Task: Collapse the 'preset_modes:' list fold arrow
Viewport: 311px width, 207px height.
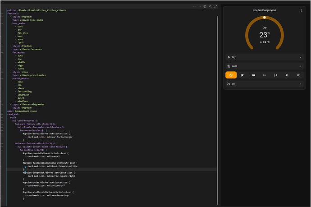Action: tap(2, 79)
